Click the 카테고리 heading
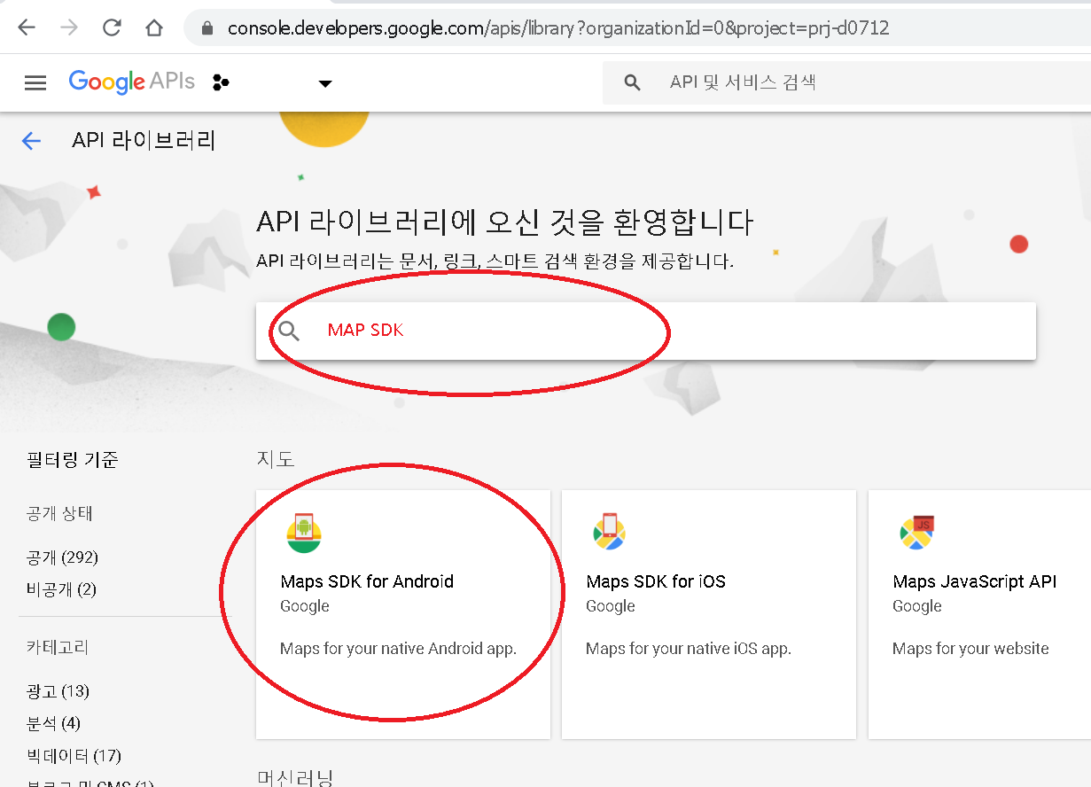1091x787 pixels. pos(58,648)
